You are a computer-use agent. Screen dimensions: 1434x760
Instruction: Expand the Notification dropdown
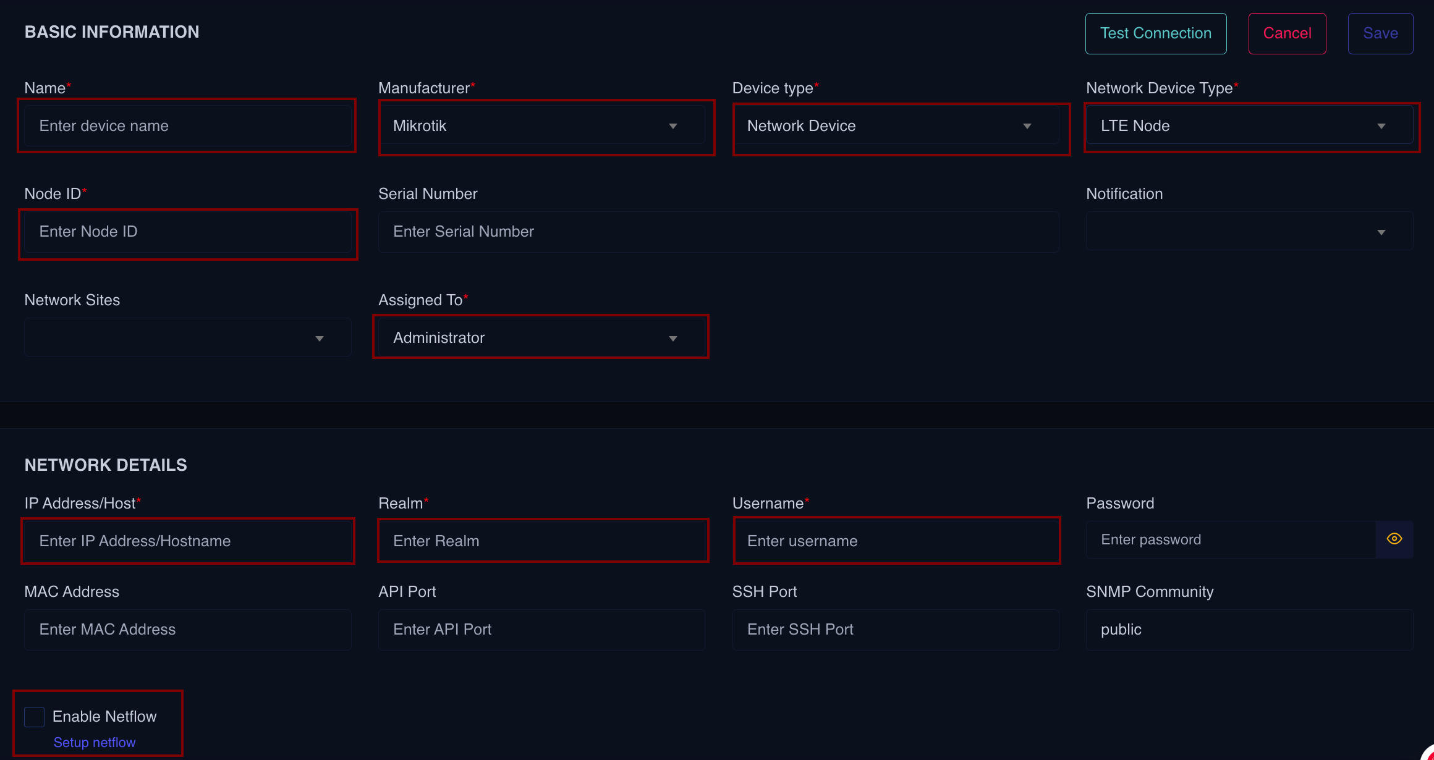1249,232
